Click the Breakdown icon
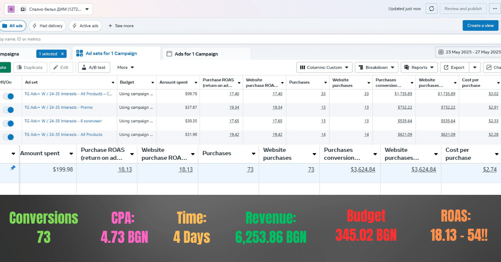 [360, 67]
